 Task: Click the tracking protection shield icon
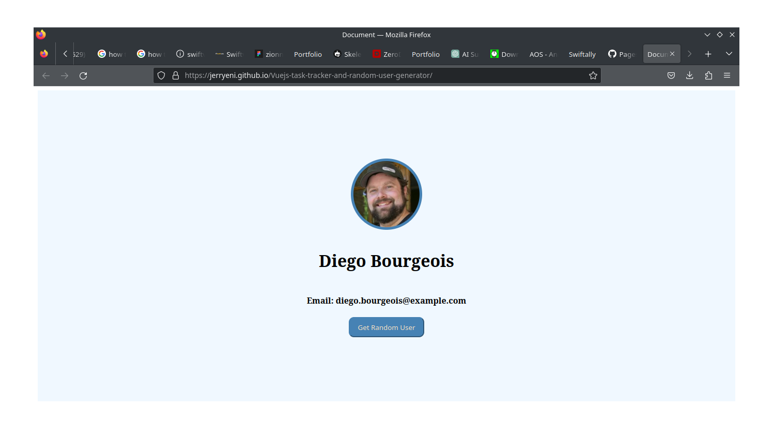[x=161, y=76]
